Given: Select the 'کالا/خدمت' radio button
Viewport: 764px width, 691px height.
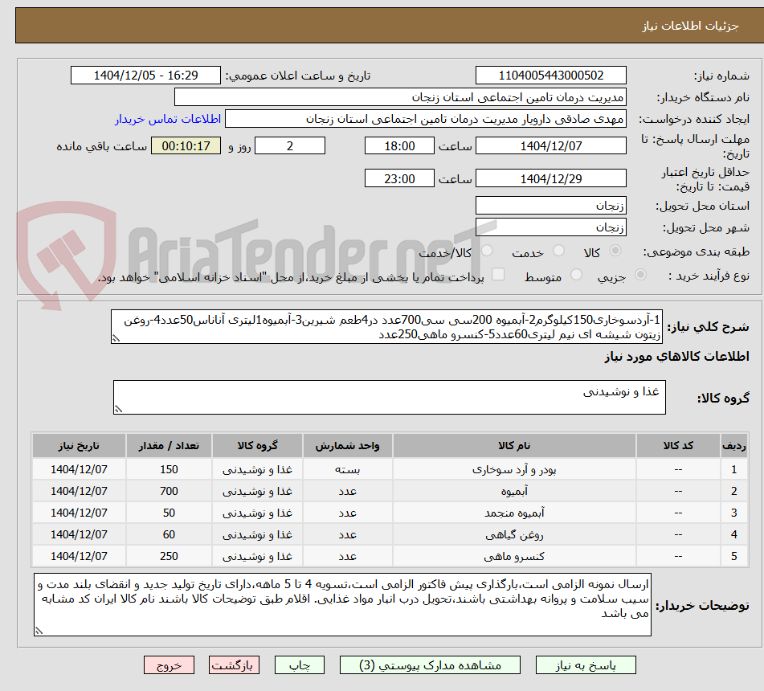Looking at the screenshot, I should tap(487, 251).
